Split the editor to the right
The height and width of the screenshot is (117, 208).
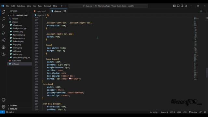tap(201, 11)
